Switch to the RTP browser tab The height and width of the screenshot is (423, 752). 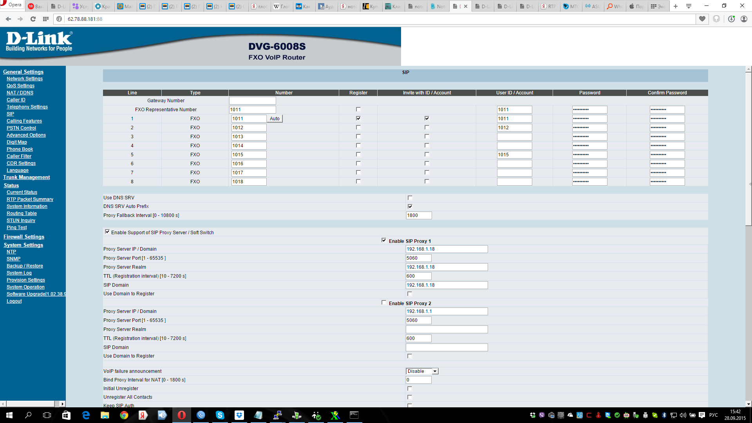(548, 6)
